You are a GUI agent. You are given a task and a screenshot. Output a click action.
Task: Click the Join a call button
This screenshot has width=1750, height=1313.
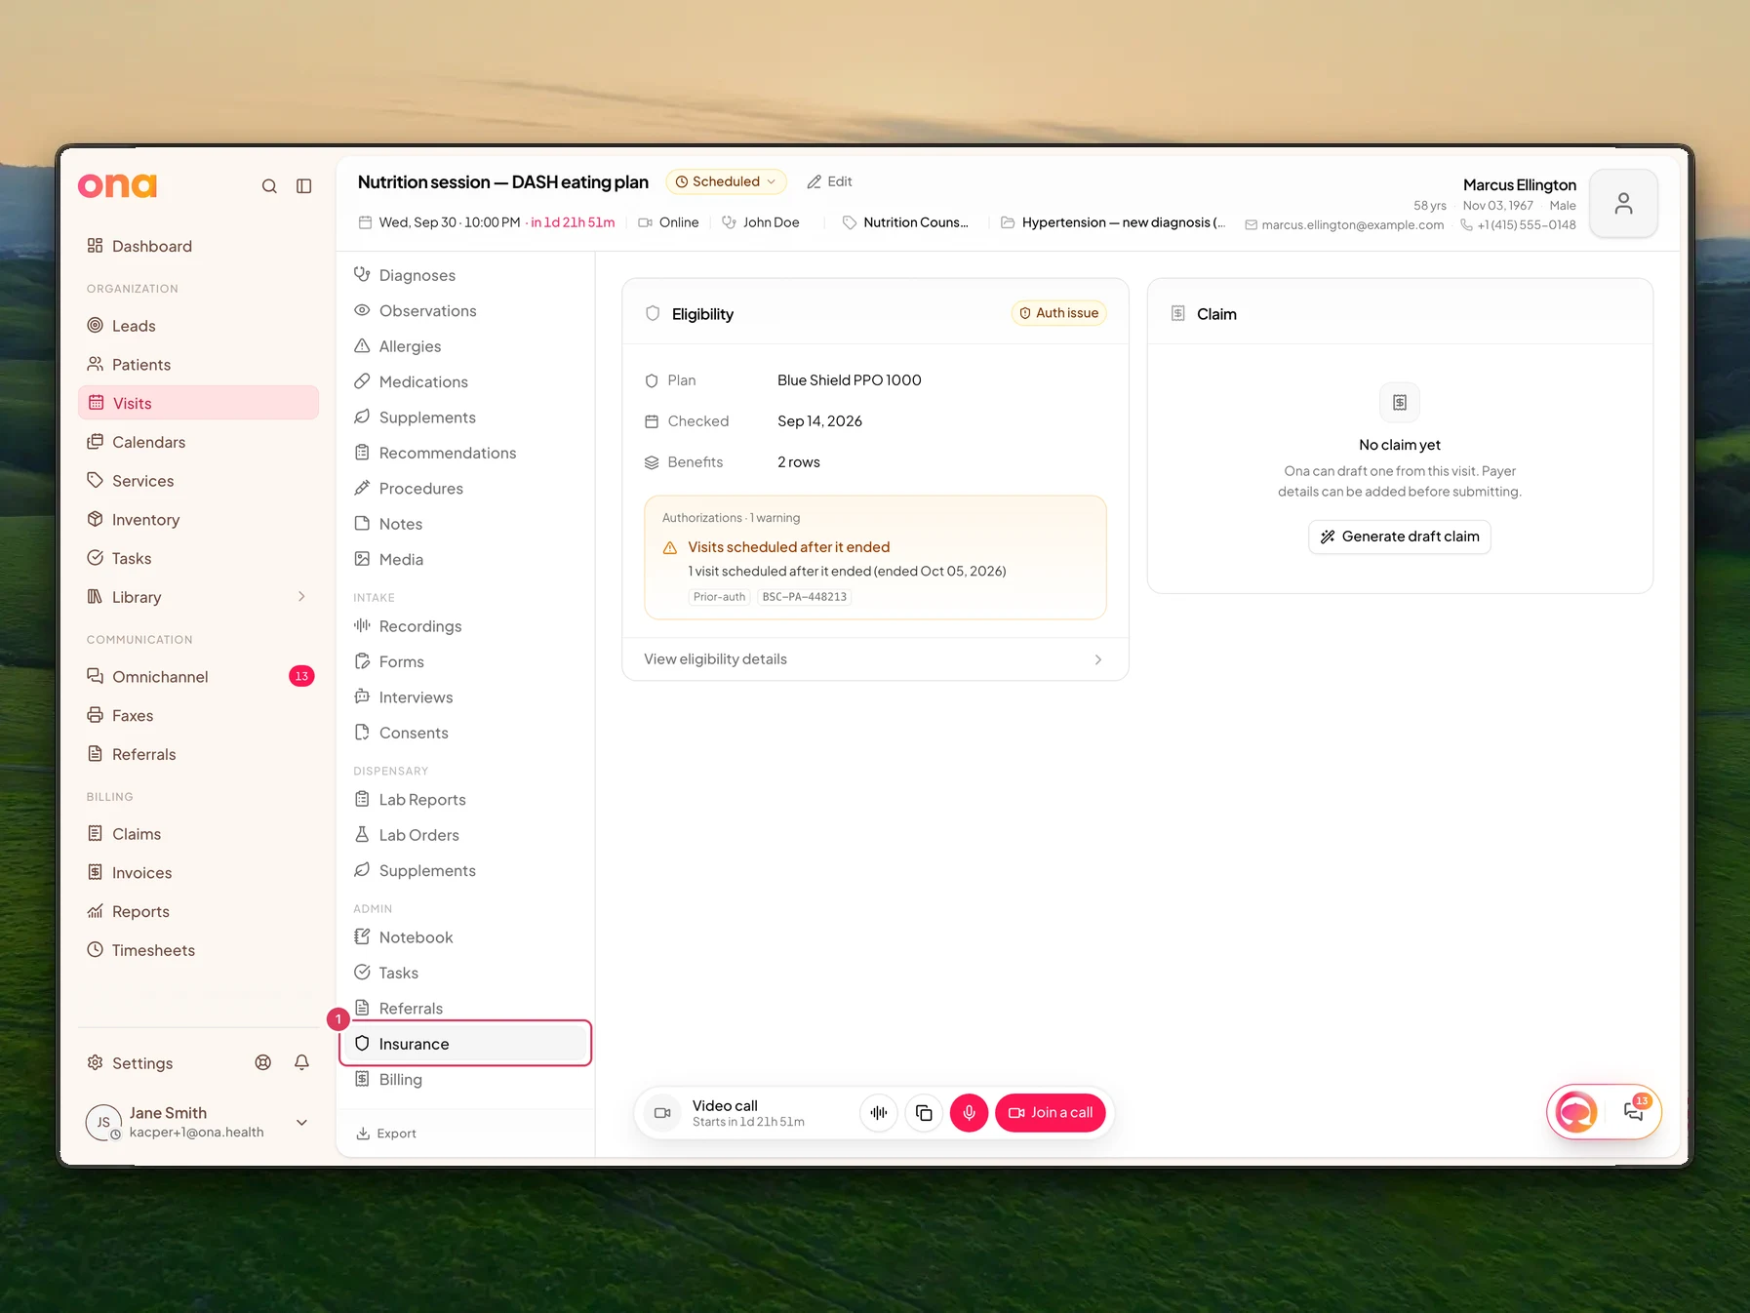click(1051, 1113)
